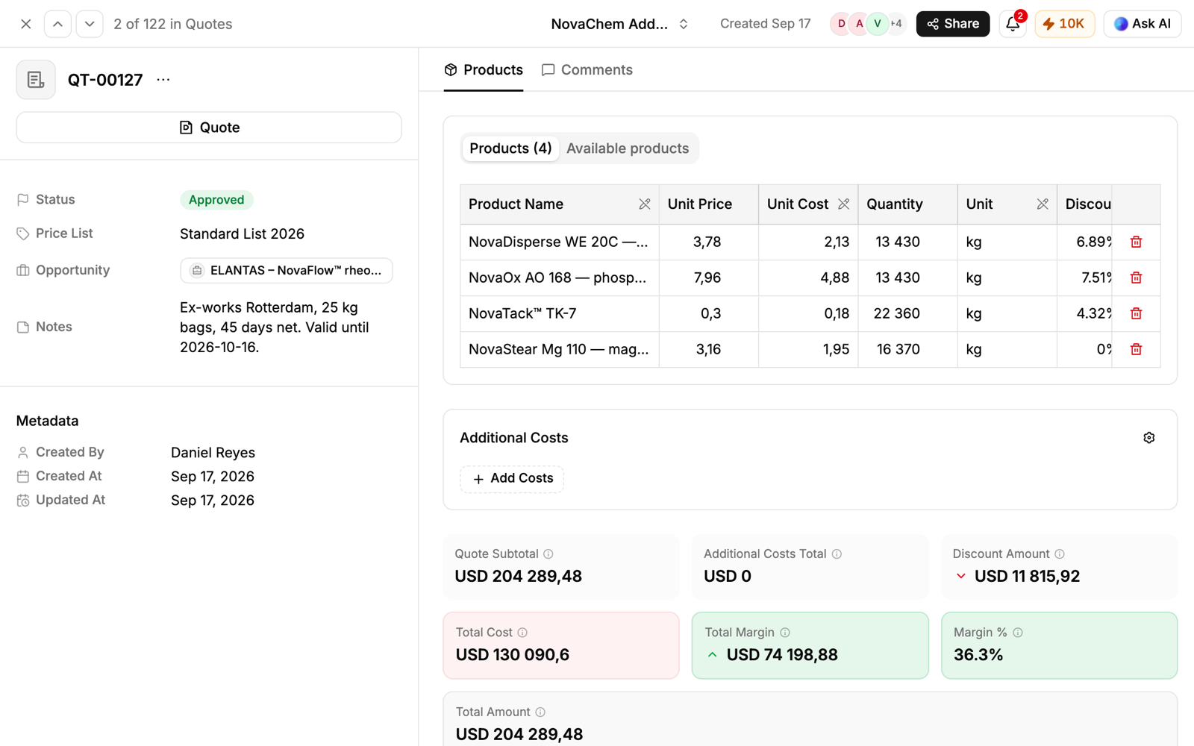Open Additional Costs settings gear
Viewport: 1194px width, 746px height.
[1149, 438]
